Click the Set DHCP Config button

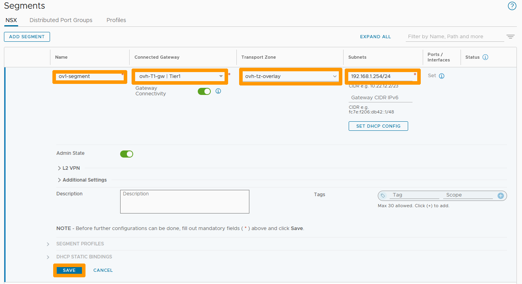(378, 126)
